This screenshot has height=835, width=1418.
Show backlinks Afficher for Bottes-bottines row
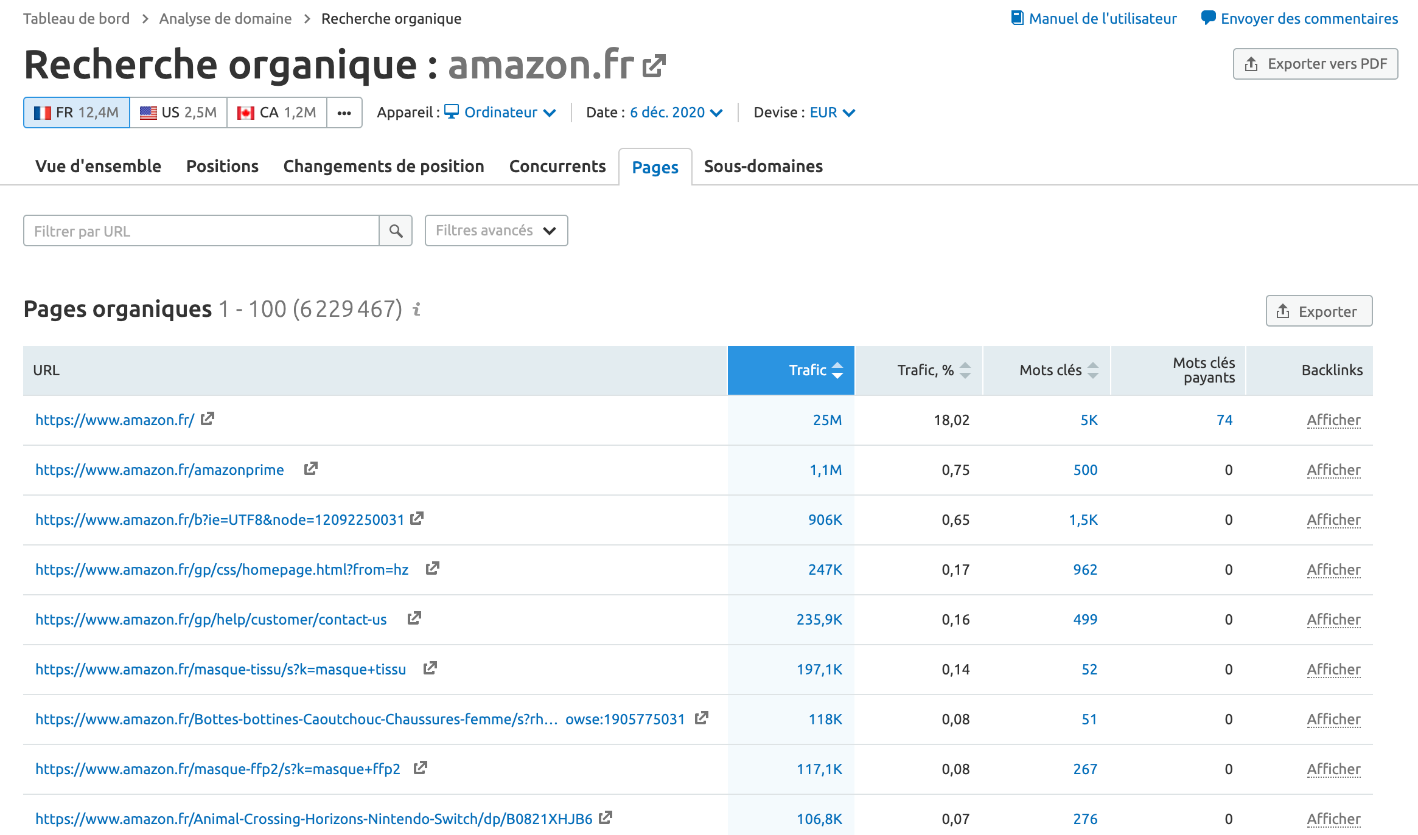pyautogui.click(x=1333, y=719)
